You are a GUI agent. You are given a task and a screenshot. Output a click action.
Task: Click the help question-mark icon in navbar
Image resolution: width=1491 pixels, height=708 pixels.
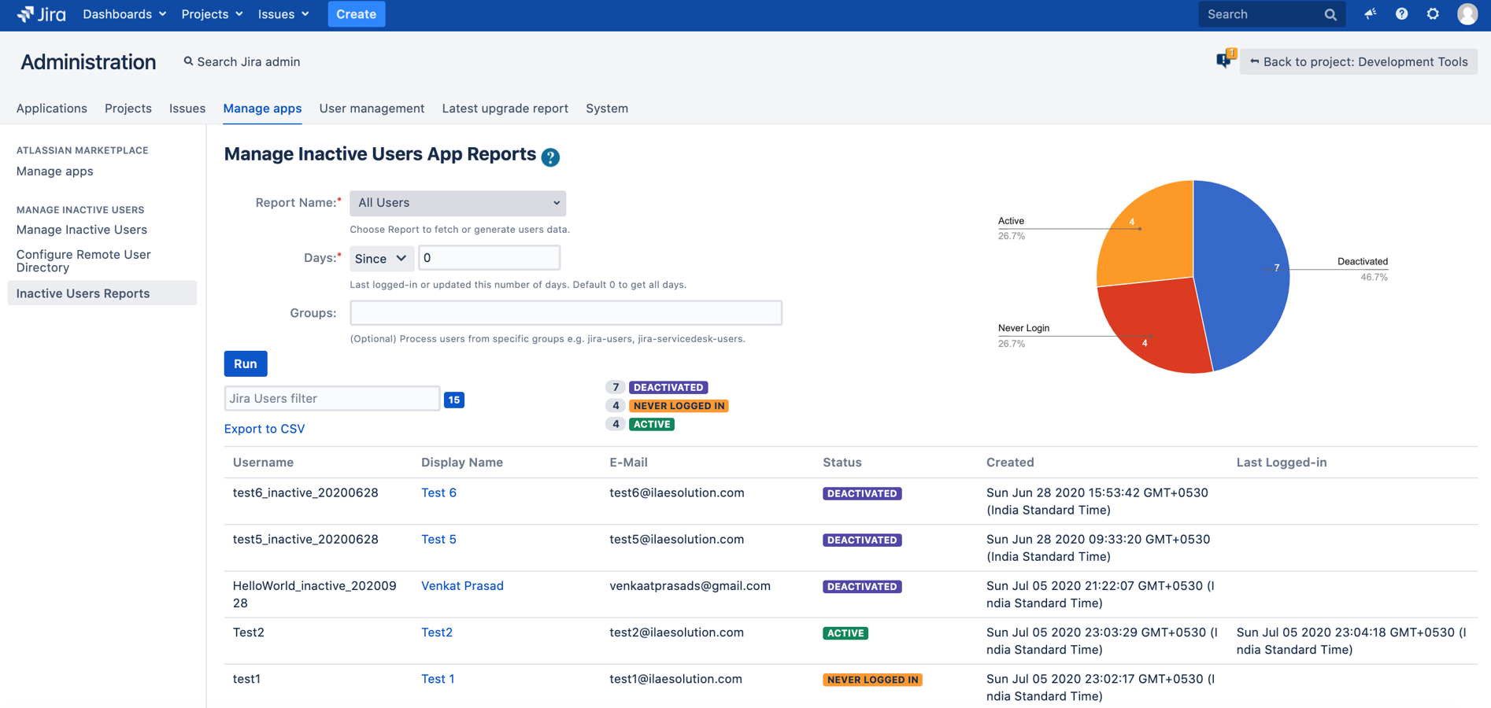[x=1401, y=13]
